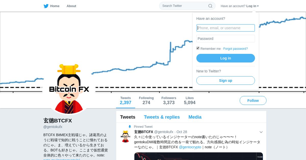Click the pinned tweet pushpin icon
Viewport: 306px width, 160px height.
(130, 127)
